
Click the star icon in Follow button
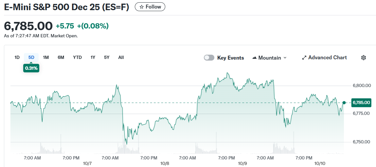(x=141, y=7)
